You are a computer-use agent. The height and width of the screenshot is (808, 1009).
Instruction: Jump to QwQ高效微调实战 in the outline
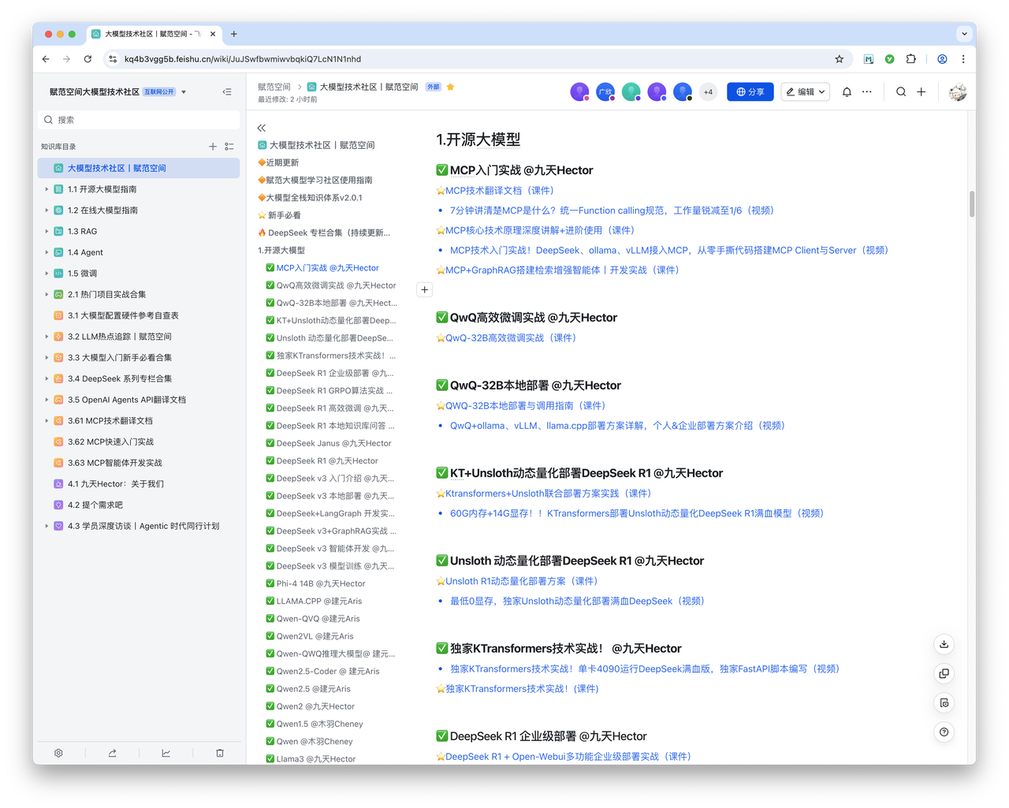pyautogui.click(x=331, y=285)
